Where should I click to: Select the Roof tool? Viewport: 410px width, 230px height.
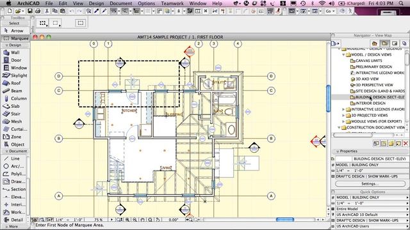point(15,83)
